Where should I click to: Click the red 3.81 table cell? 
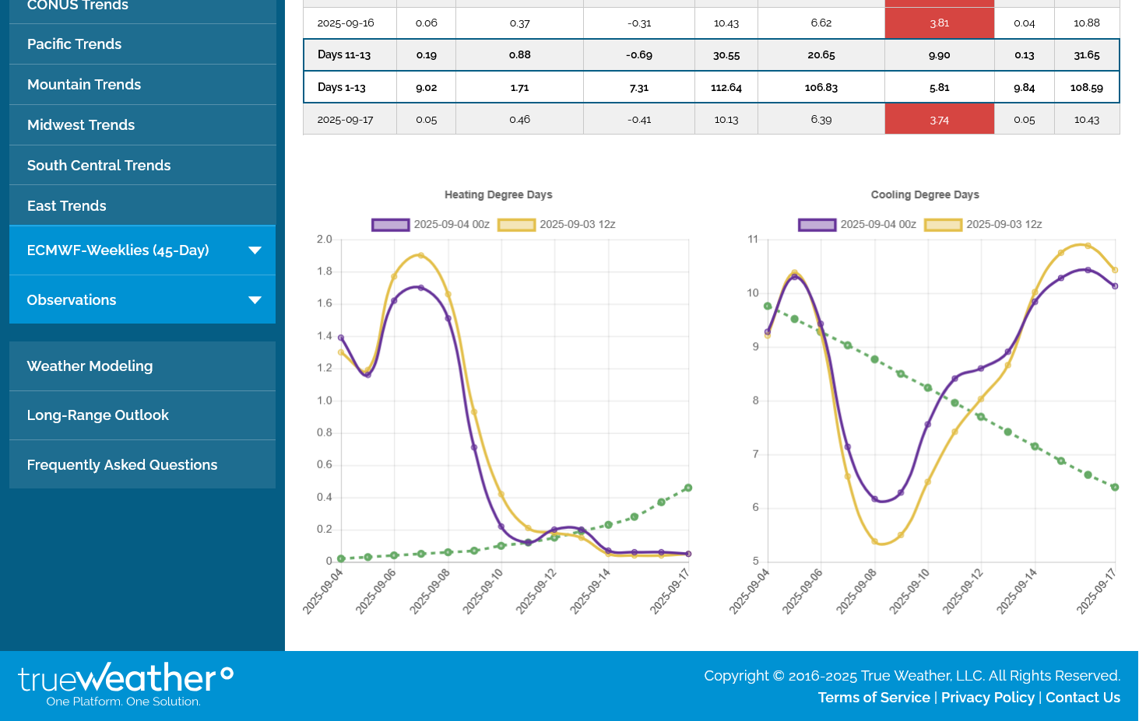click(x=939, y=23)
